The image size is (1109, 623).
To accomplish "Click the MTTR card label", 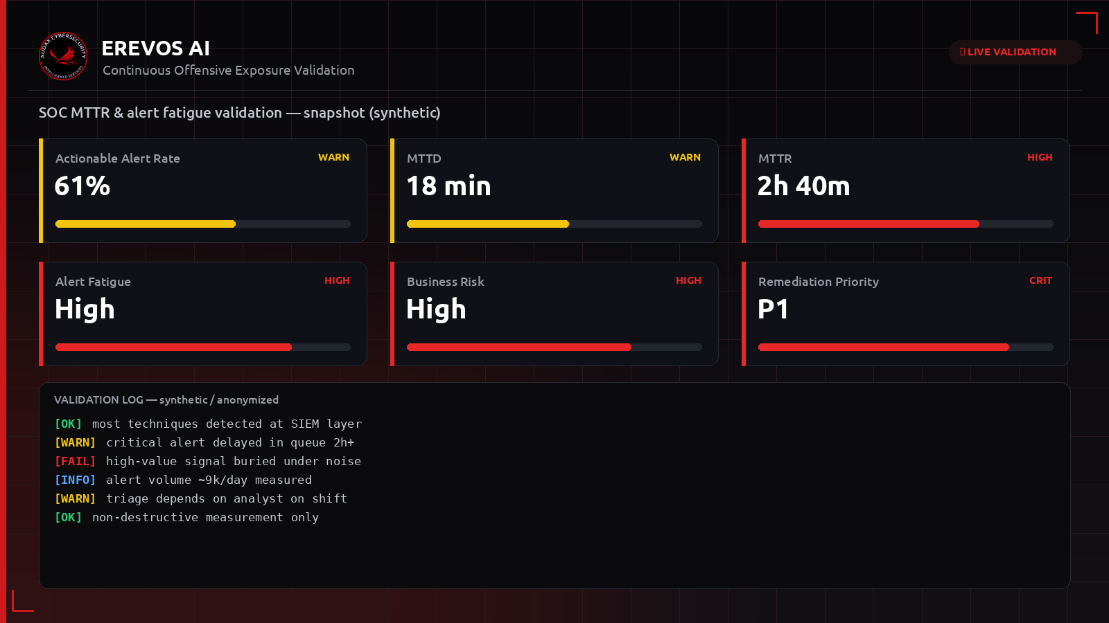I will 775,159.
